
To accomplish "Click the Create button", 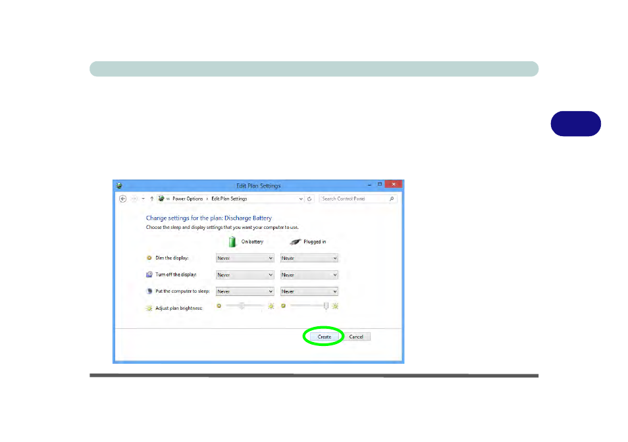I will [x=324, y=337].
